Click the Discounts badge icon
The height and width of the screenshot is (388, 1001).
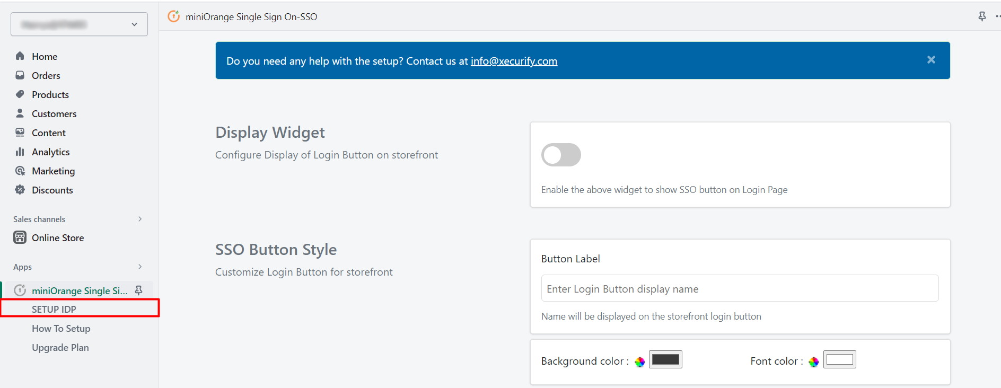point(20,190)
